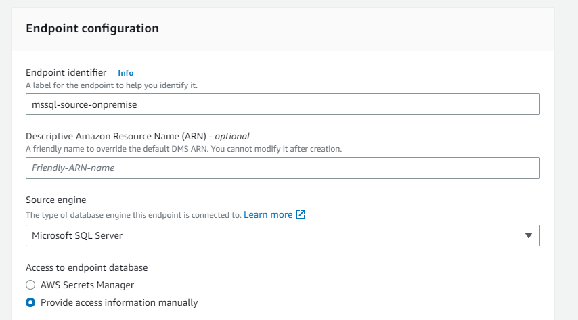Viewport: 578px width, 320px height.
Task: Choose the Provide access information manually radio button
Action: (x=30, y=302)
